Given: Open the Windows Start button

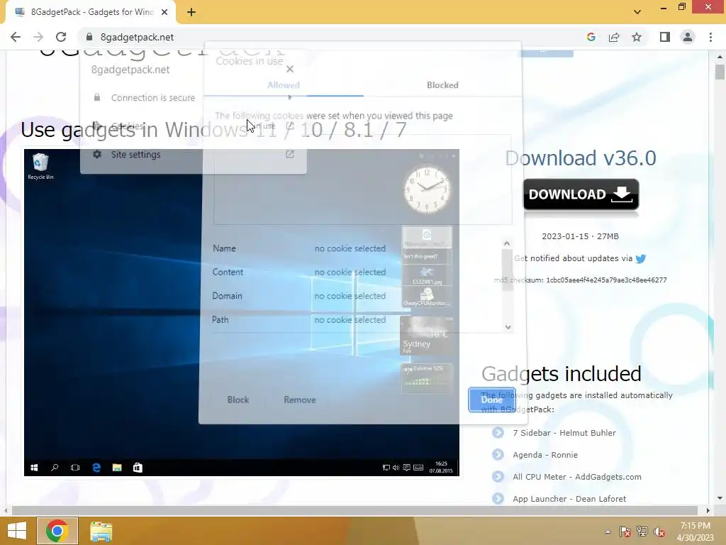Looking at the screenshot, I should (x=17, y=531).
